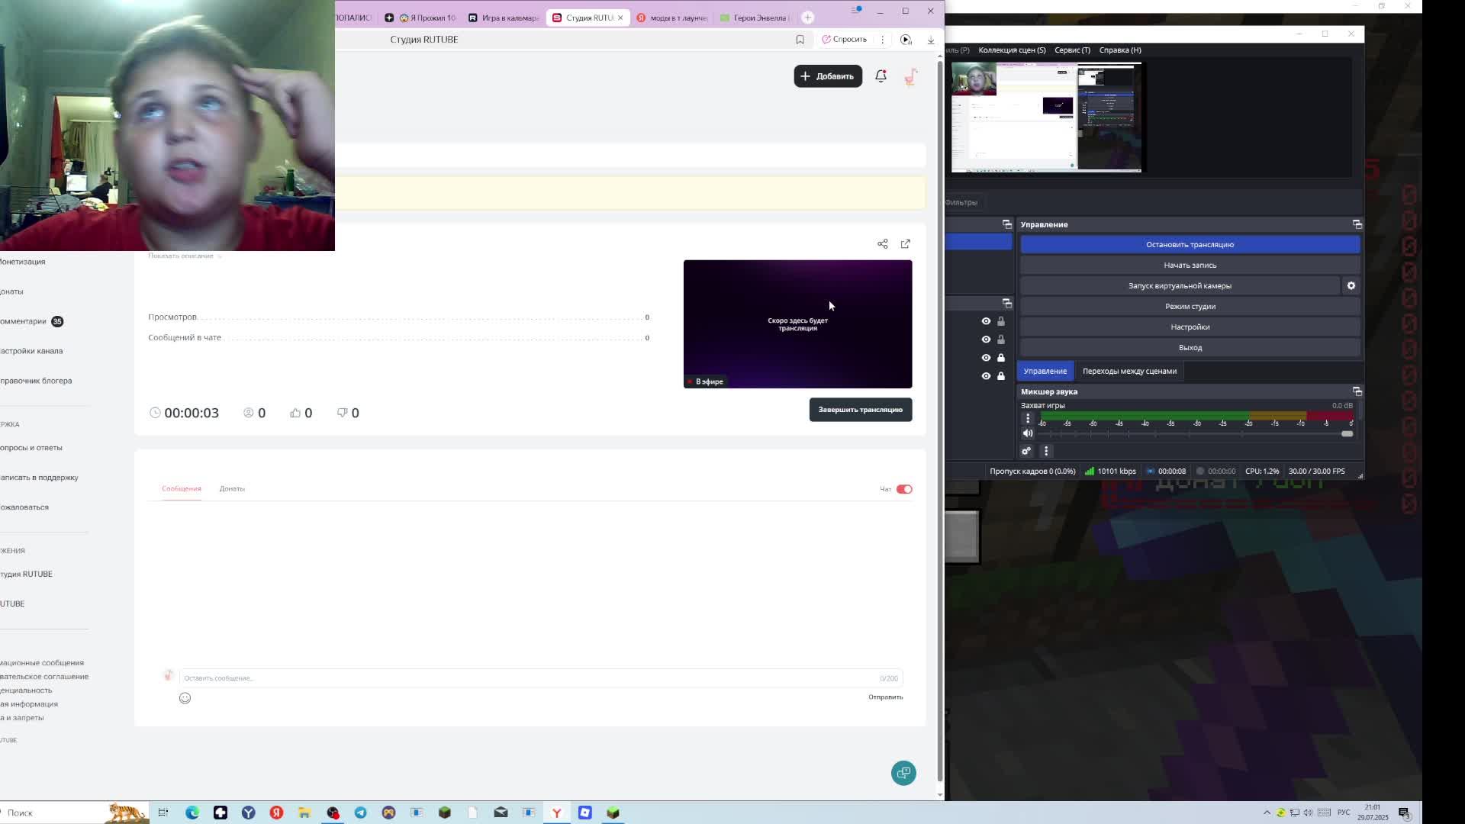Screen dimensions: 1465x824
Task: Click the chat message input field
Action: 526,678
